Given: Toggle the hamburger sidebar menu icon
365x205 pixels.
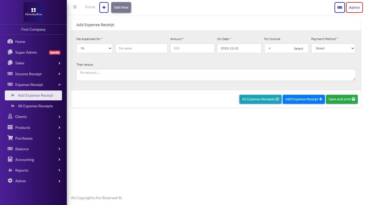Looking at the screenshot, I should [x=75, y=7].
